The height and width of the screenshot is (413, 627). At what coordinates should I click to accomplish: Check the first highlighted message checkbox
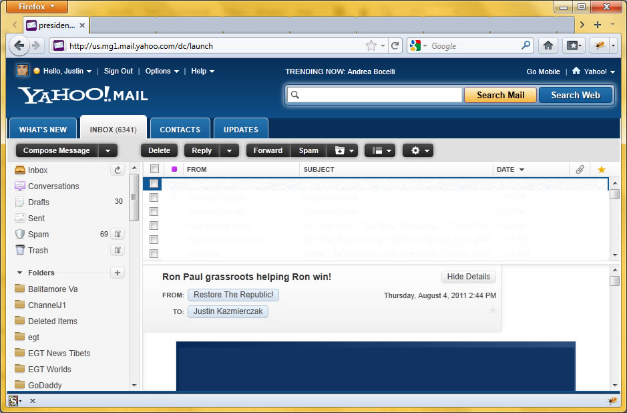tap(154, 184)
